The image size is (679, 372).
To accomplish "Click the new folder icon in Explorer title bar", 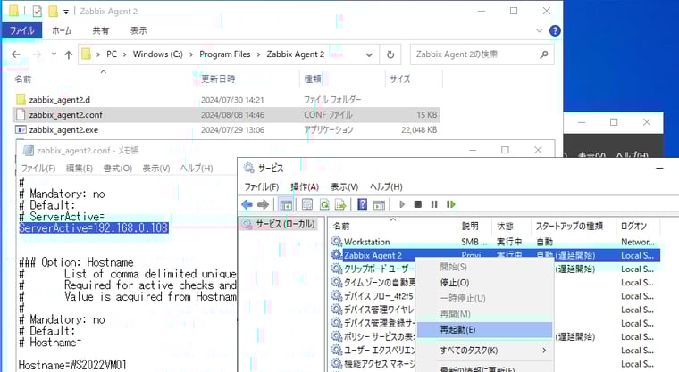I will (53, 12).
